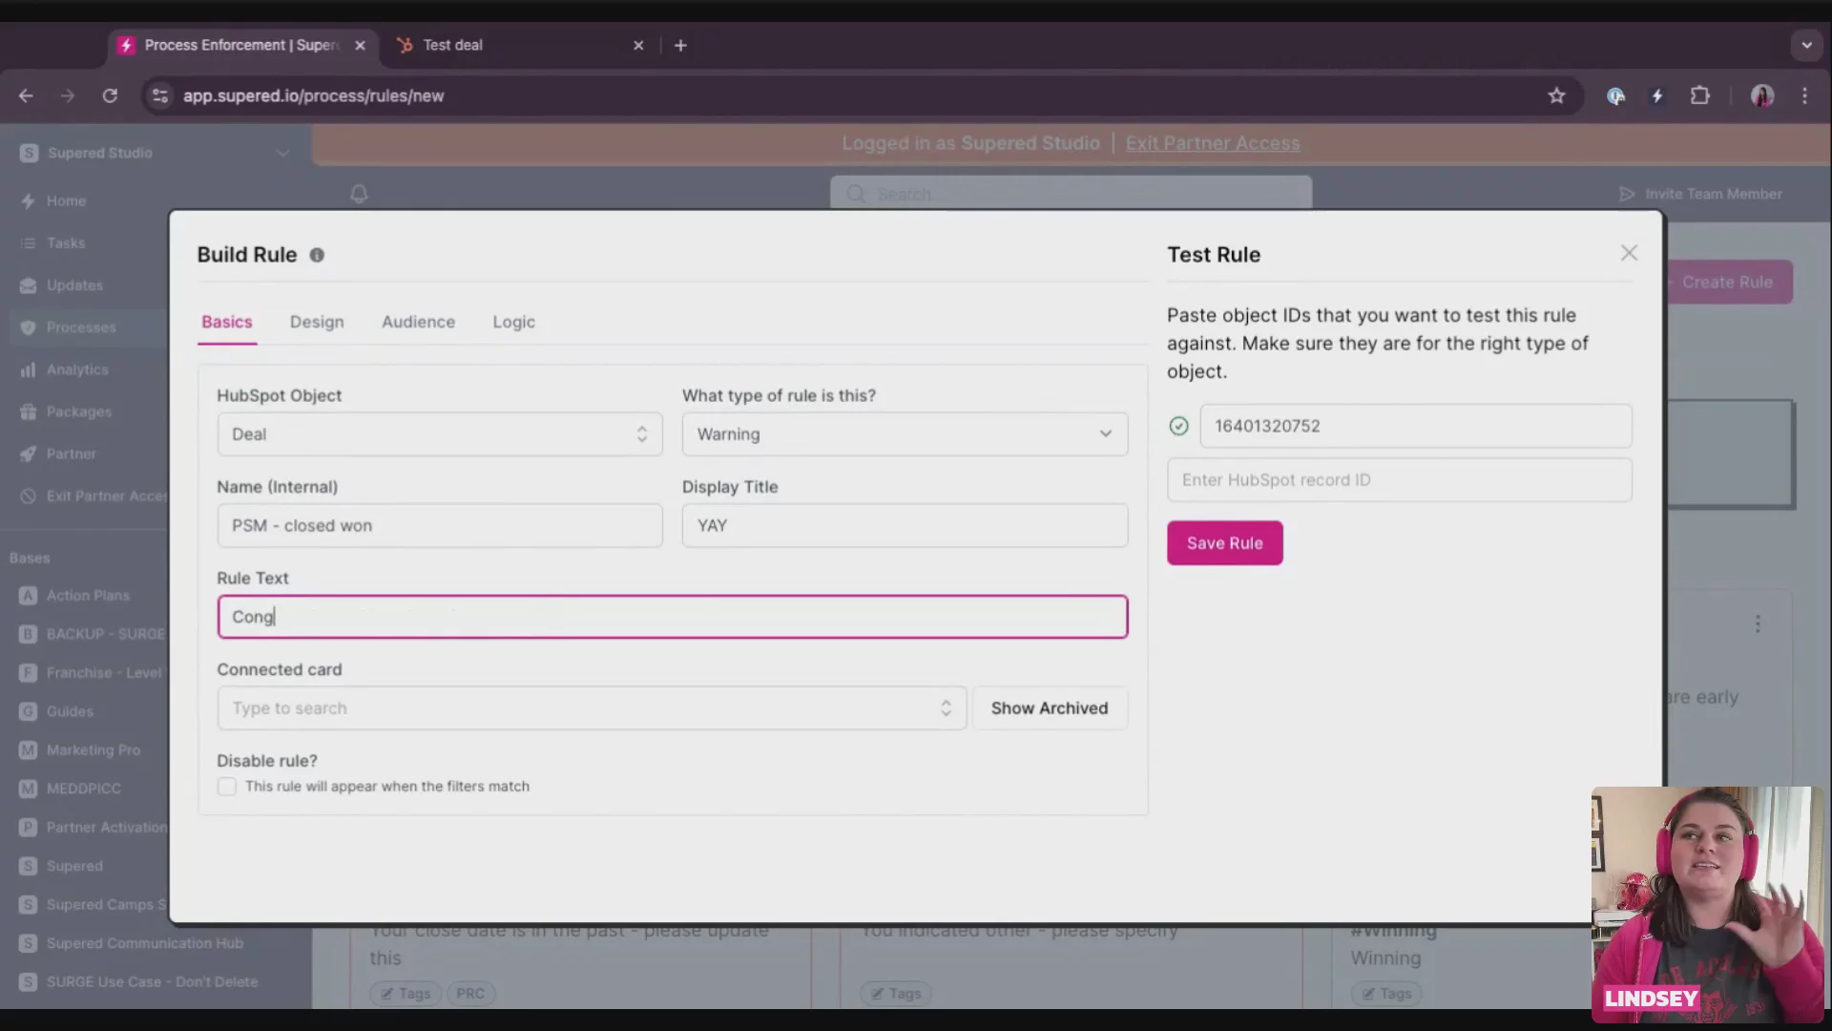Screen dimensions: 1832x1031
Task: Open the site information icon in address bar
Action: 160,95
